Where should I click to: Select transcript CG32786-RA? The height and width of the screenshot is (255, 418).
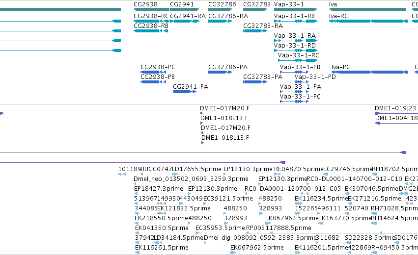(228, 16)
